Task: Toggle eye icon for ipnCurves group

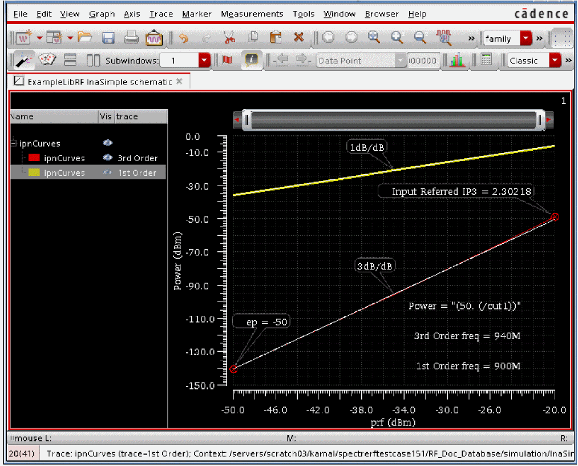Action: (x=107, y=143)
